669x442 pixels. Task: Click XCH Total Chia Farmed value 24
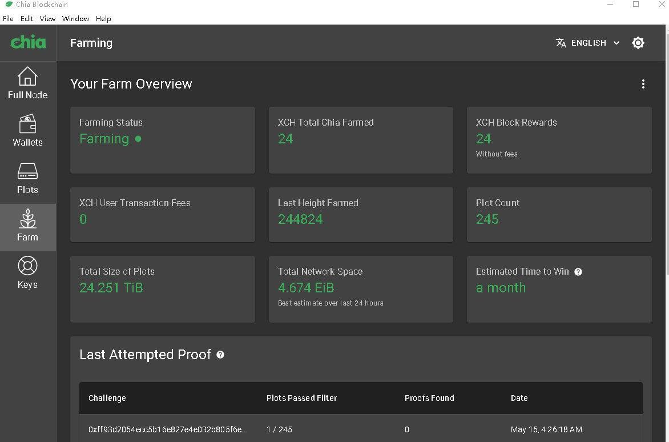coord(285,139)
